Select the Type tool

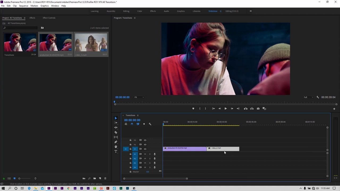coord(116,151)
